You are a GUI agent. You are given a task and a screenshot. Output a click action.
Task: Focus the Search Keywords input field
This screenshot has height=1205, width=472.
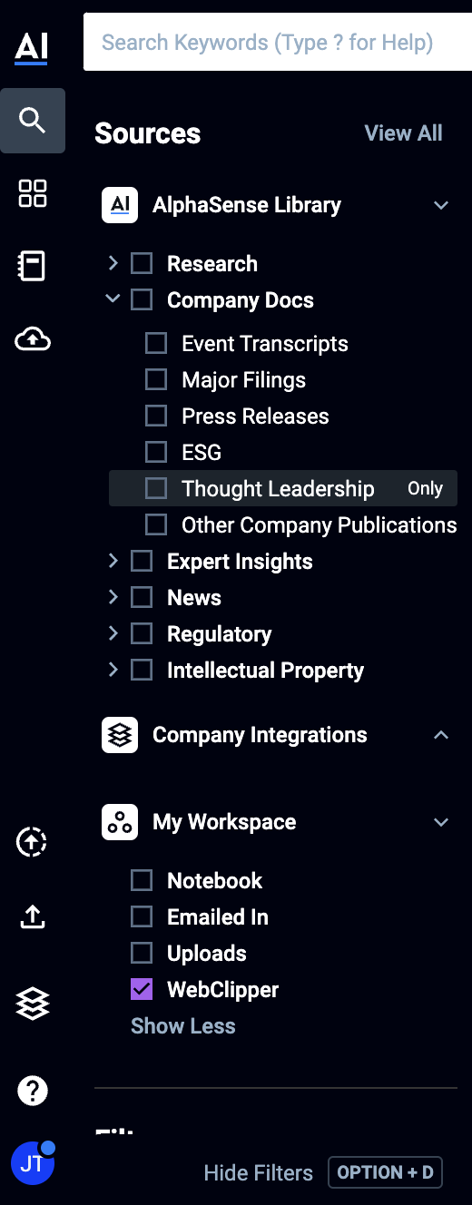point(278,42)
